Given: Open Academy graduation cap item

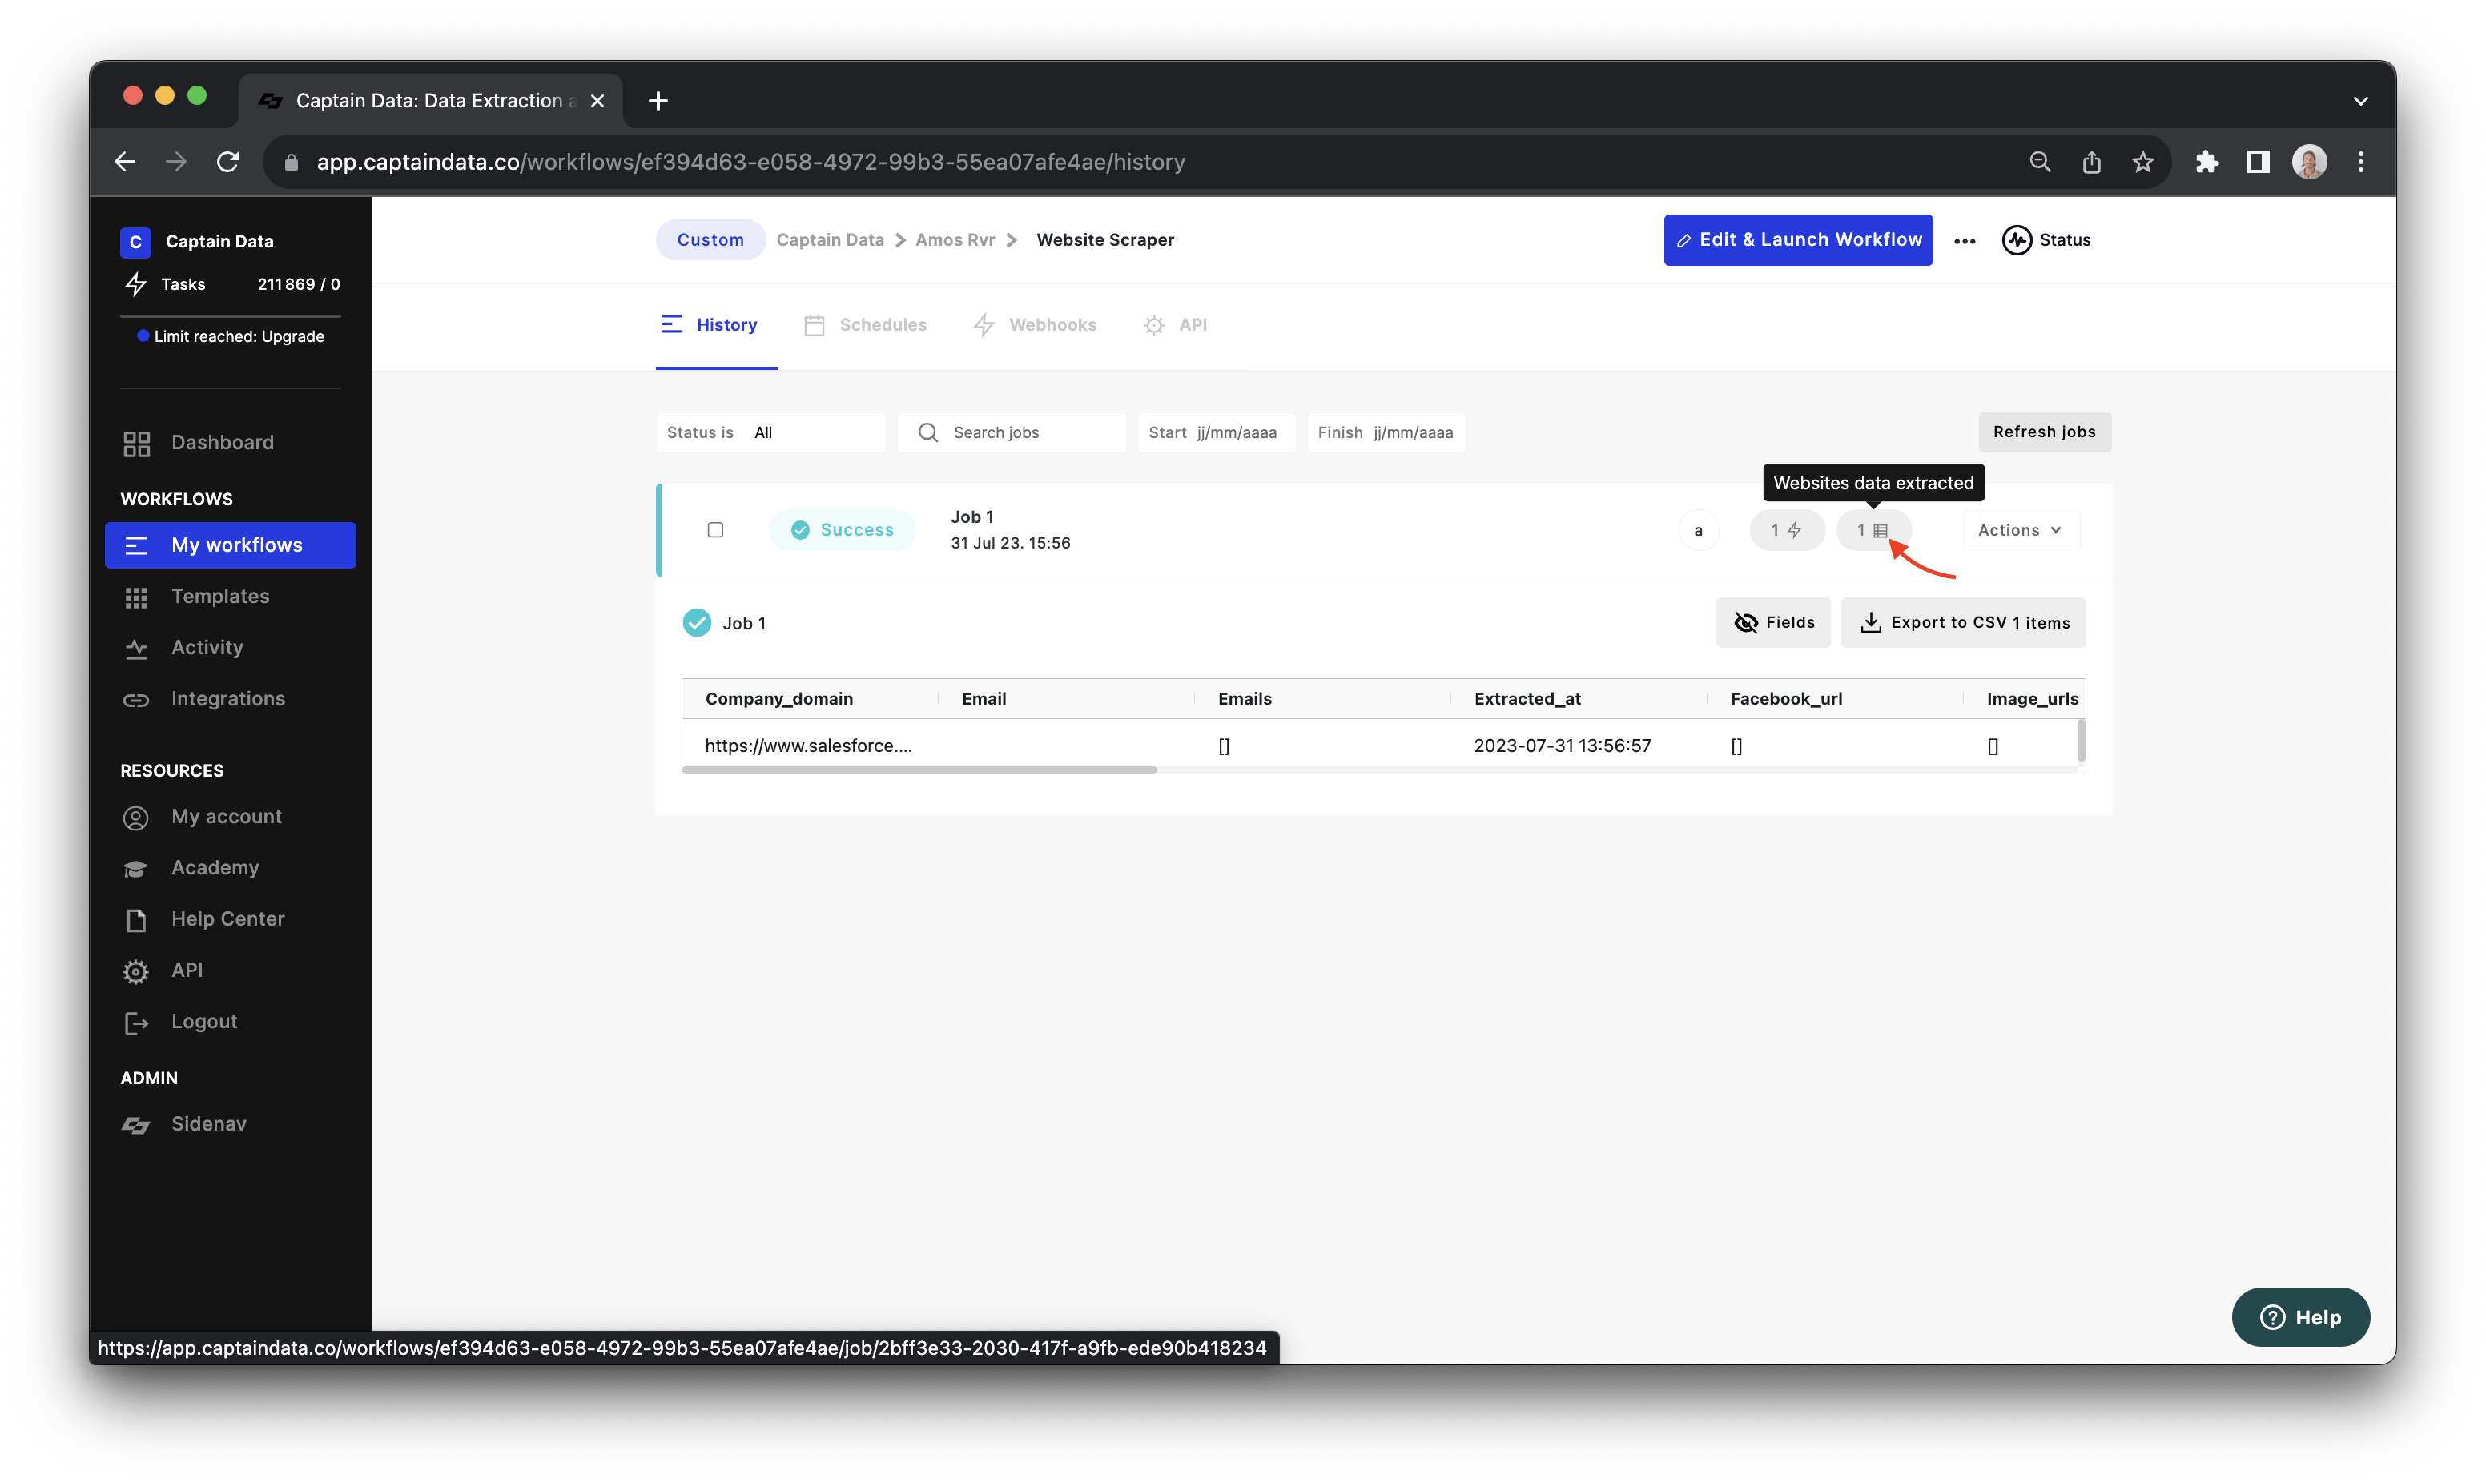Looking at the screenshot, I should (191, 868).
